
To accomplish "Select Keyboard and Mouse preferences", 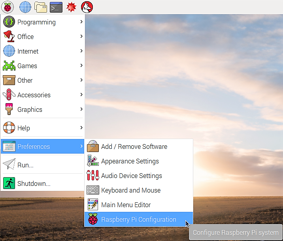I will pos(139,190).
